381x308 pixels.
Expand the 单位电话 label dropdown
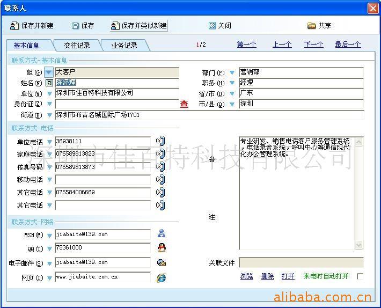[49, 142]
